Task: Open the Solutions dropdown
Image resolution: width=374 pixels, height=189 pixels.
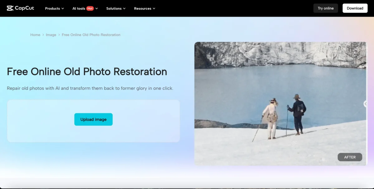Action: tap(114, 8)
